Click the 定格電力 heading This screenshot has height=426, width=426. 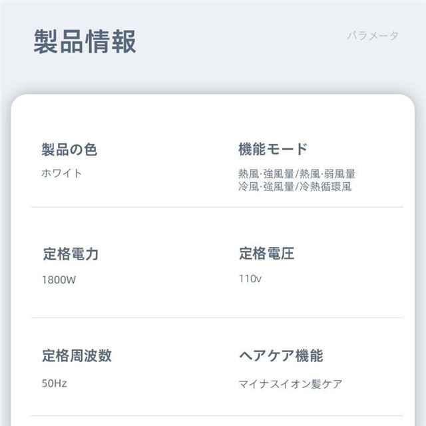(70, 254)
